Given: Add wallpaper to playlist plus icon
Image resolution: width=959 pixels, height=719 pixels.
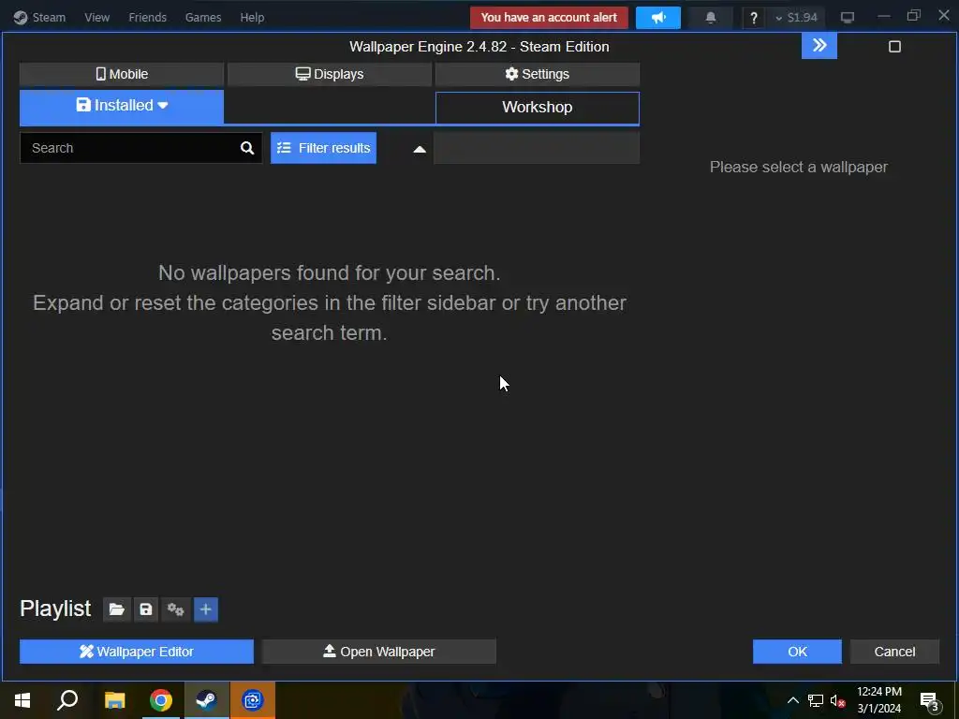Looking at the screenshot, I should coord(206,609).
